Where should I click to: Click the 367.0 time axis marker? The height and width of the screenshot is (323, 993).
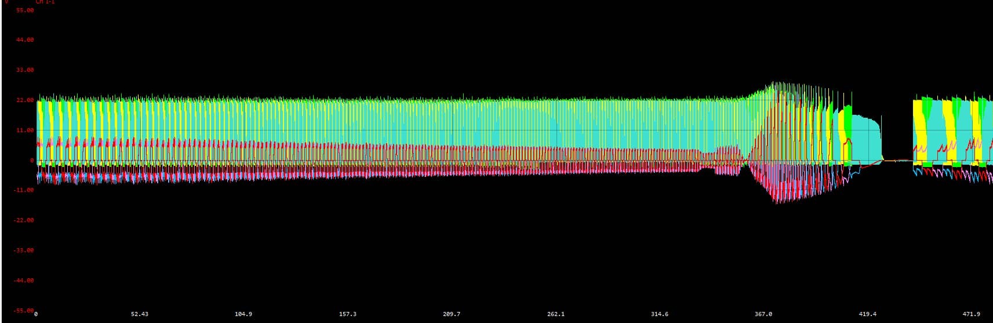[763, 314]
